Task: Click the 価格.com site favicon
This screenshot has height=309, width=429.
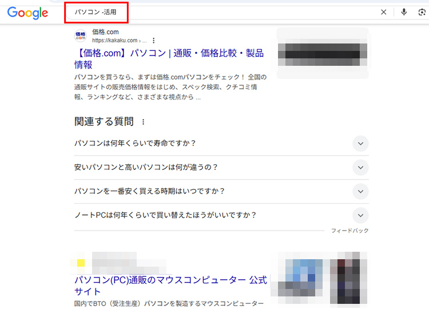Action: point(81,36)
